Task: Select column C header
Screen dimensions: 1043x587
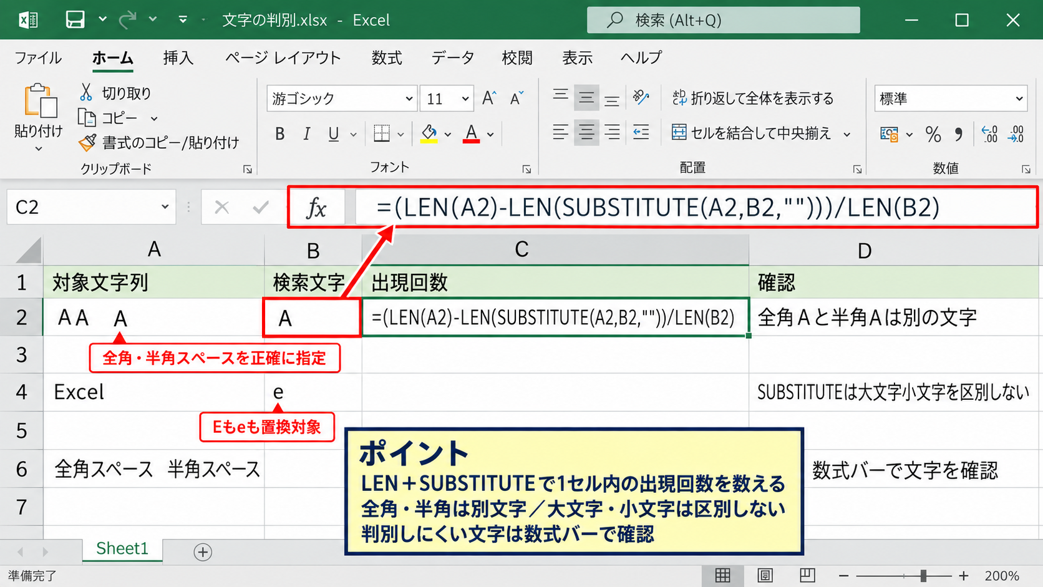Action: coord(555,250)
